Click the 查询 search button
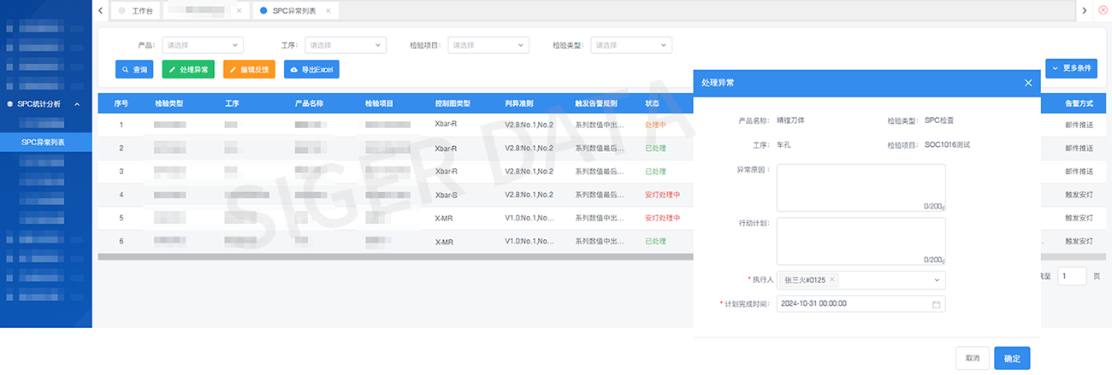Viewport: 1112px width, 375px height. click(x=134, y=69)
